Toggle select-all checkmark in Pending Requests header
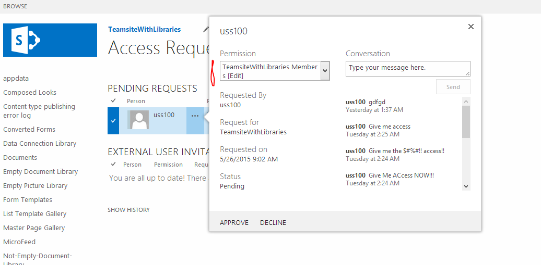541x265 pixels. coord(113,100)
